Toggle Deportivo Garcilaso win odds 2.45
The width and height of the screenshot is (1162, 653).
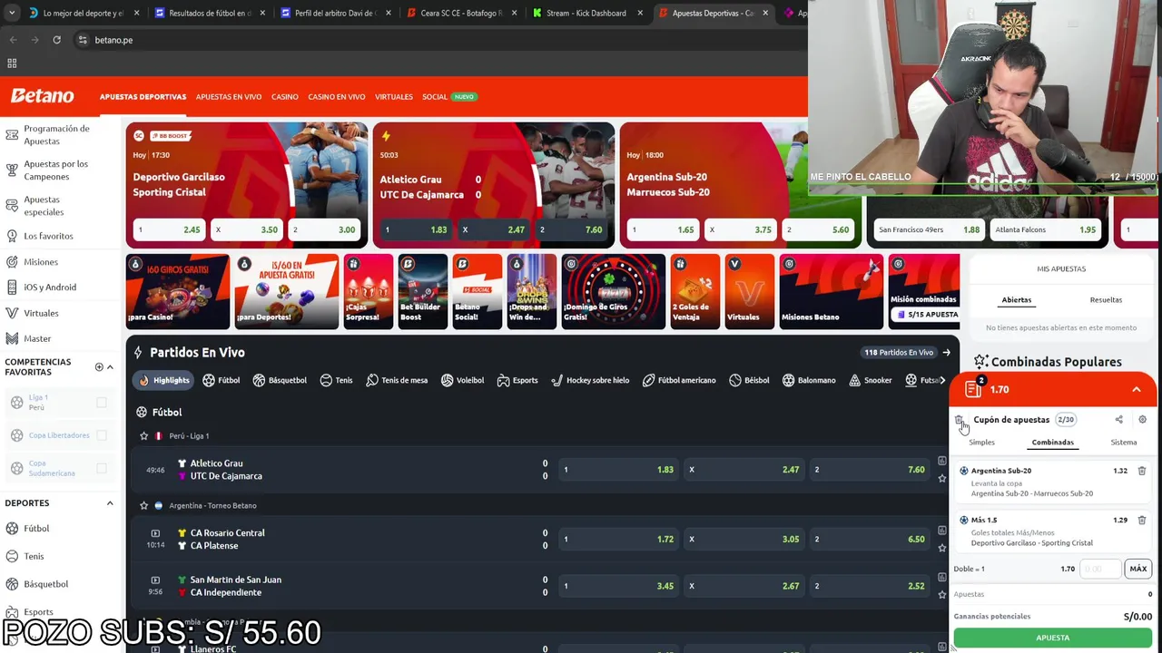pos(170,229)
